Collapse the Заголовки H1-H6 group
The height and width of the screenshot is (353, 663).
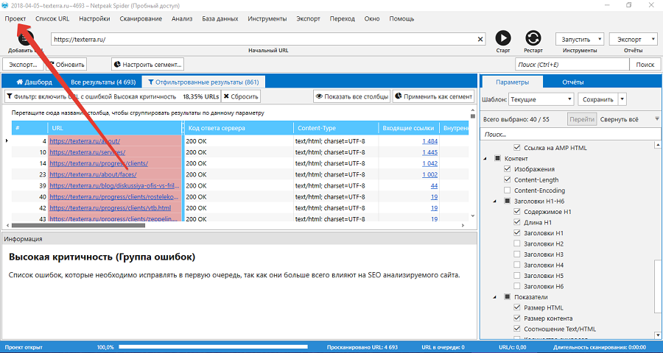pos(494,202)
